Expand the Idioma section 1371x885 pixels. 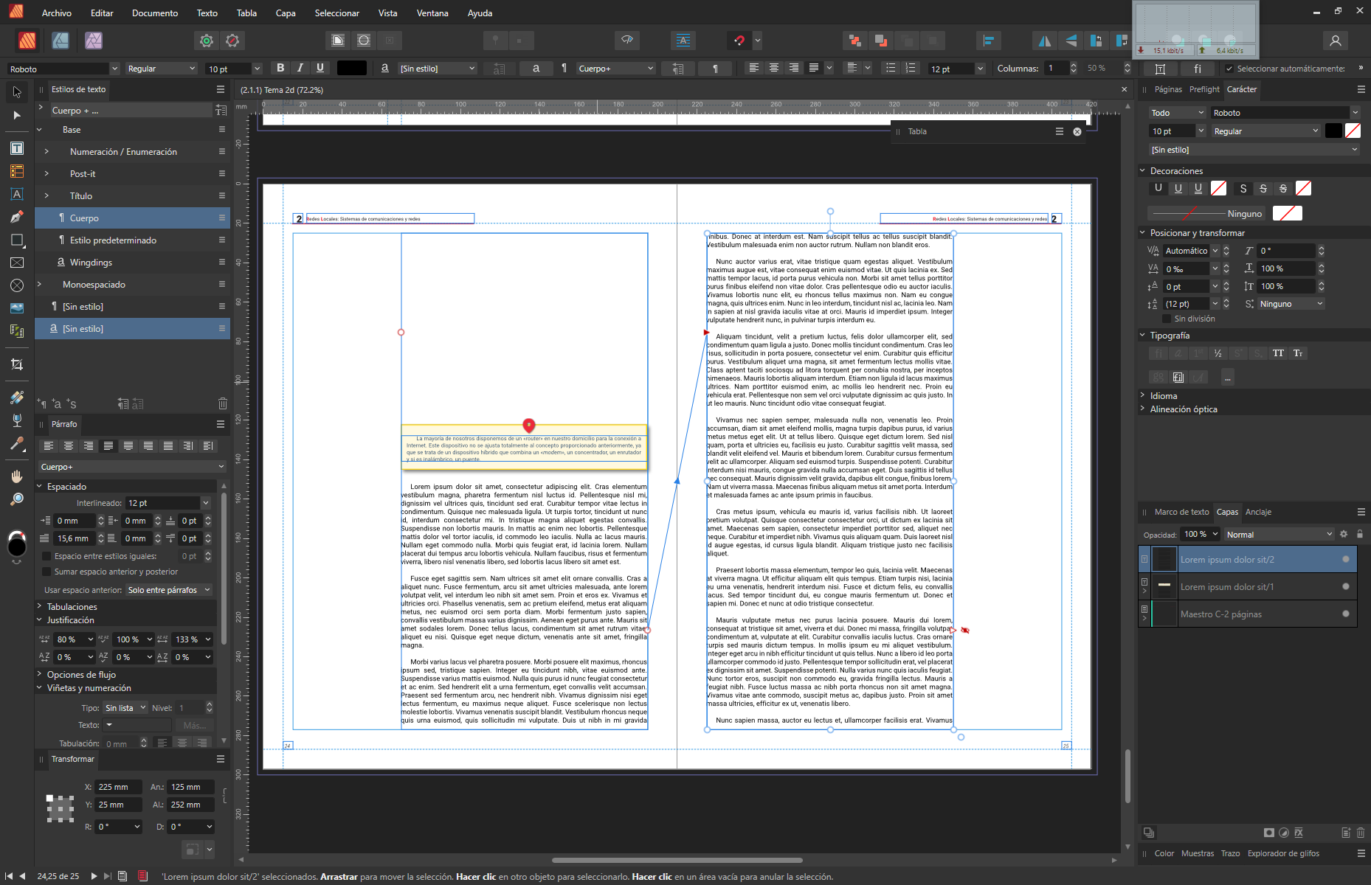[1142, 395]
